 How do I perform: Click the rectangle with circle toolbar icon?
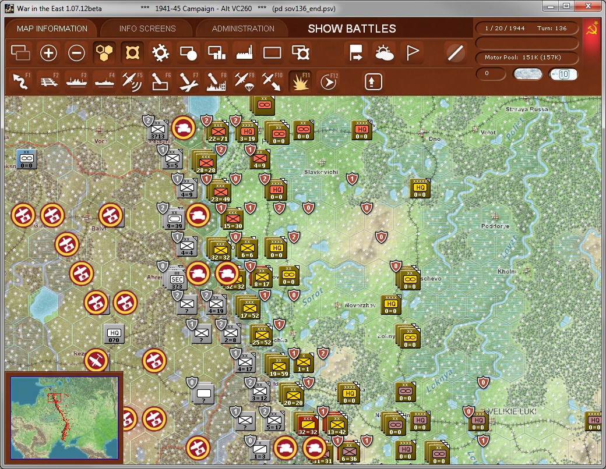click(x=188, y=53)
